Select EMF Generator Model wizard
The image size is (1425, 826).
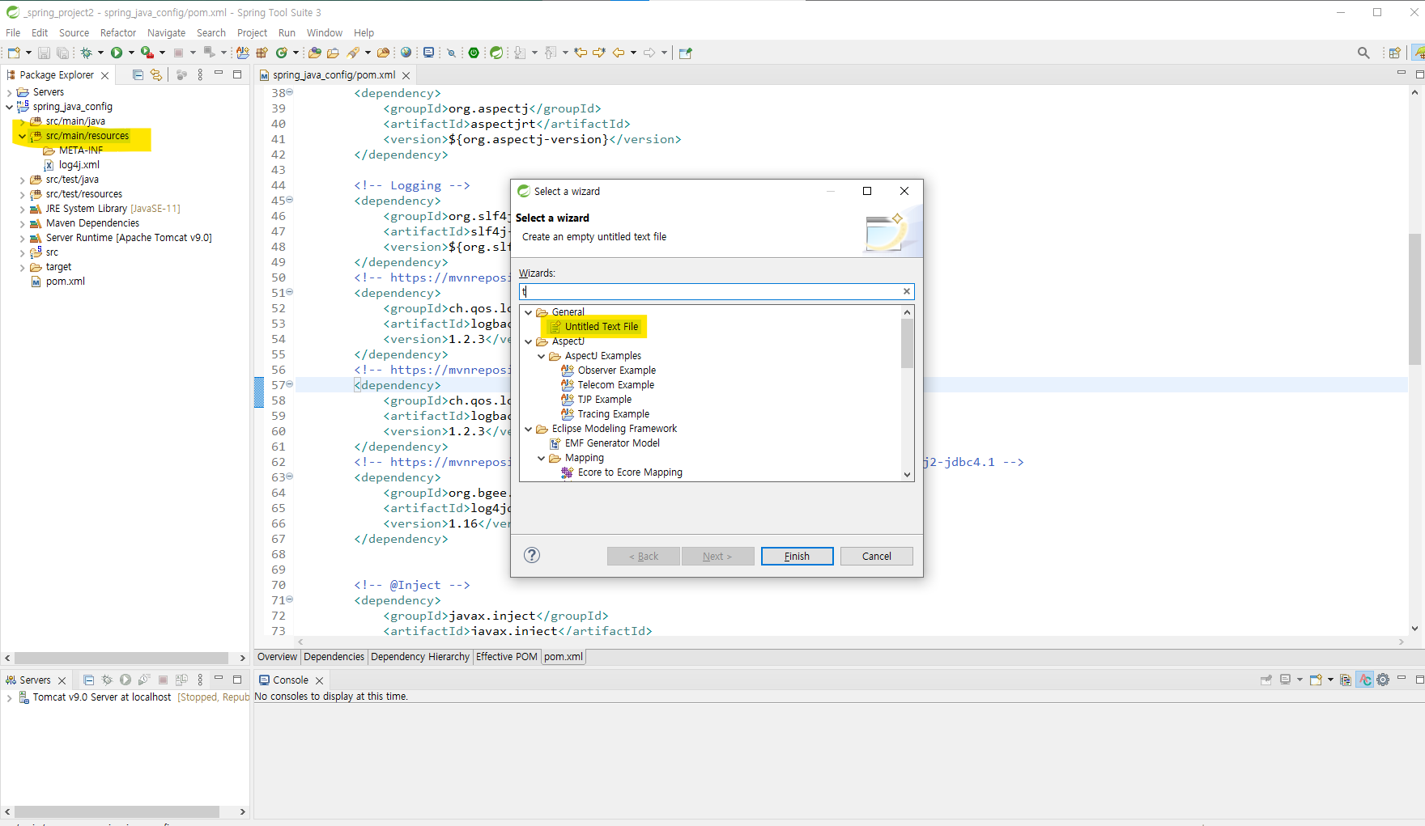(x=612, y=443)
